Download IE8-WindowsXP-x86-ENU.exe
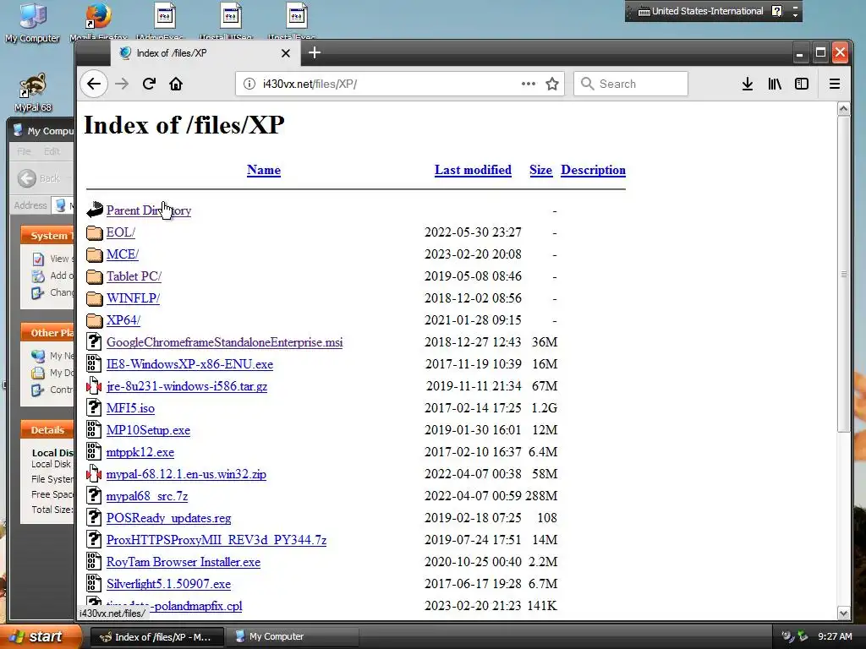Viewport: 866px width, 649px height. point(189,364)
